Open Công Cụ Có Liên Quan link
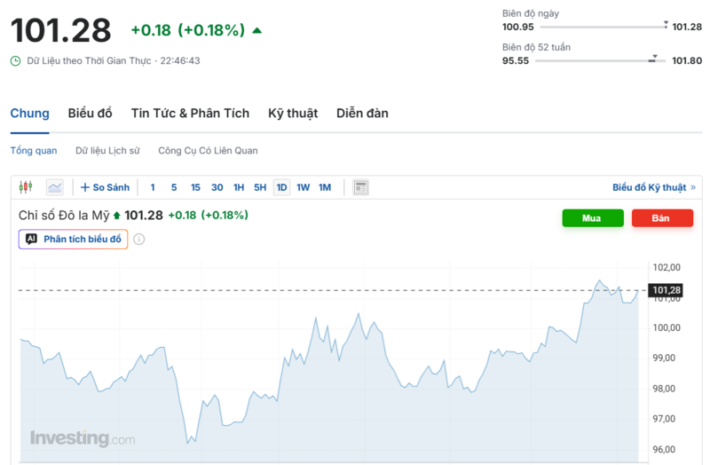The image size is (710, 465). [208, 150]
